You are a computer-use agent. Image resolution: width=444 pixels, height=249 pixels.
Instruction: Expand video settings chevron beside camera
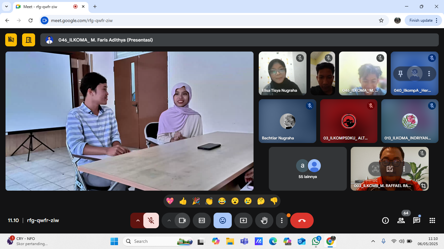pos(169,220)
